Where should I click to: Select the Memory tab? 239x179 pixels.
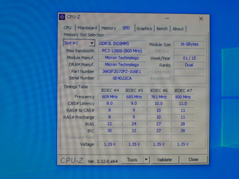click(109, 28)
